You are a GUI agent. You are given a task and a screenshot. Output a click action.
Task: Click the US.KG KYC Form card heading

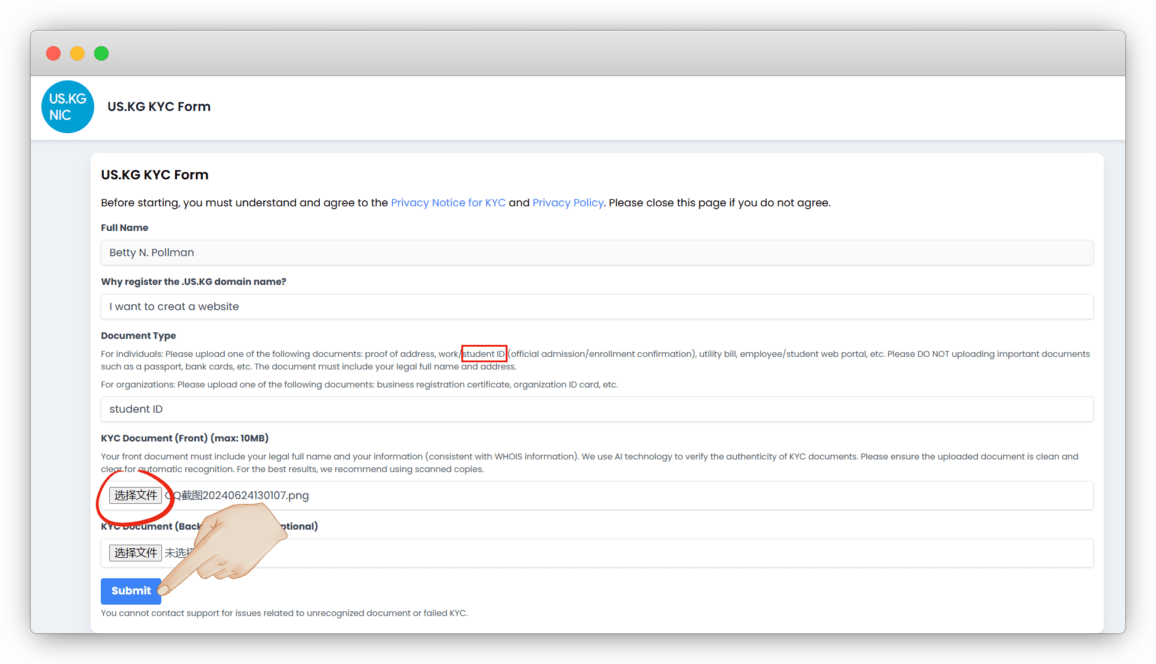pyautogui.click(x=155, y=175)
